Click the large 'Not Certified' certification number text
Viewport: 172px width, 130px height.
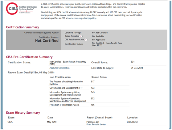pyautogui.click(x=47, y=41)
